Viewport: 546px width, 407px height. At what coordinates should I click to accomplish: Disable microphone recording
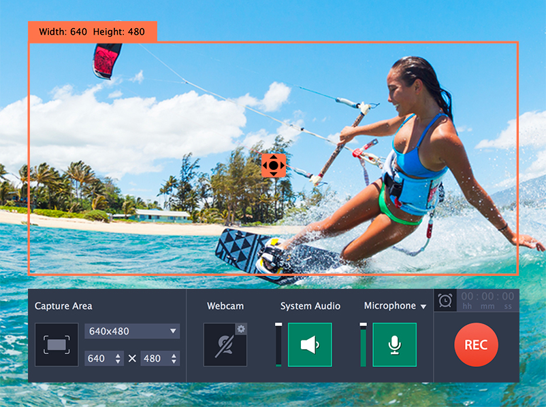(394, 344)
